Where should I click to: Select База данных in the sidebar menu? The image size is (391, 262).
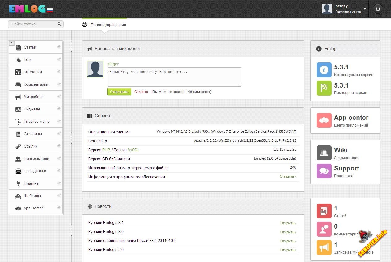[x=35, y=171]
